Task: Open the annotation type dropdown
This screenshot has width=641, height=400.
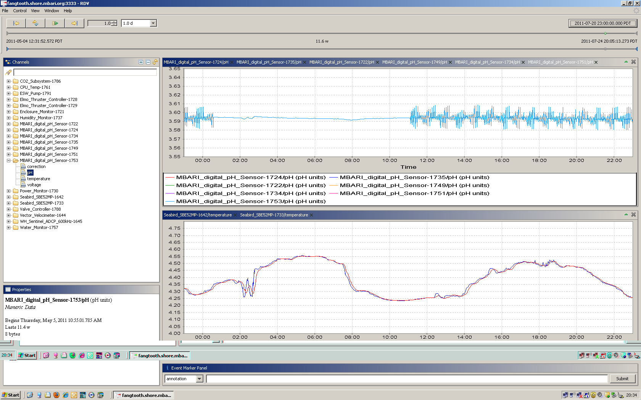Action: pyautogui.click(x=199, y=379)
